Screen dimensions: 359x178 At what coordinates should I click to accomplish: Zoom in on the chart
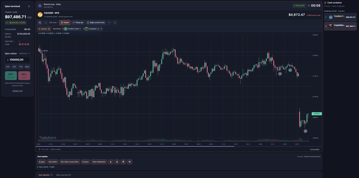(x=40, y=22)
